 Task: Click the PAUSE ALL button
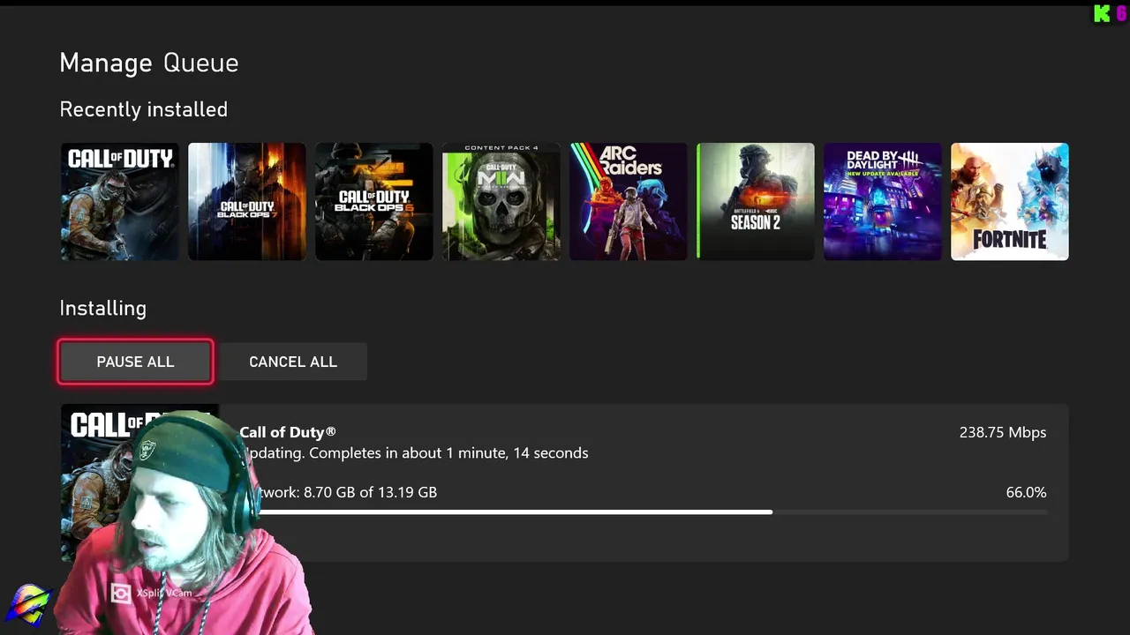tap(135, 362)
